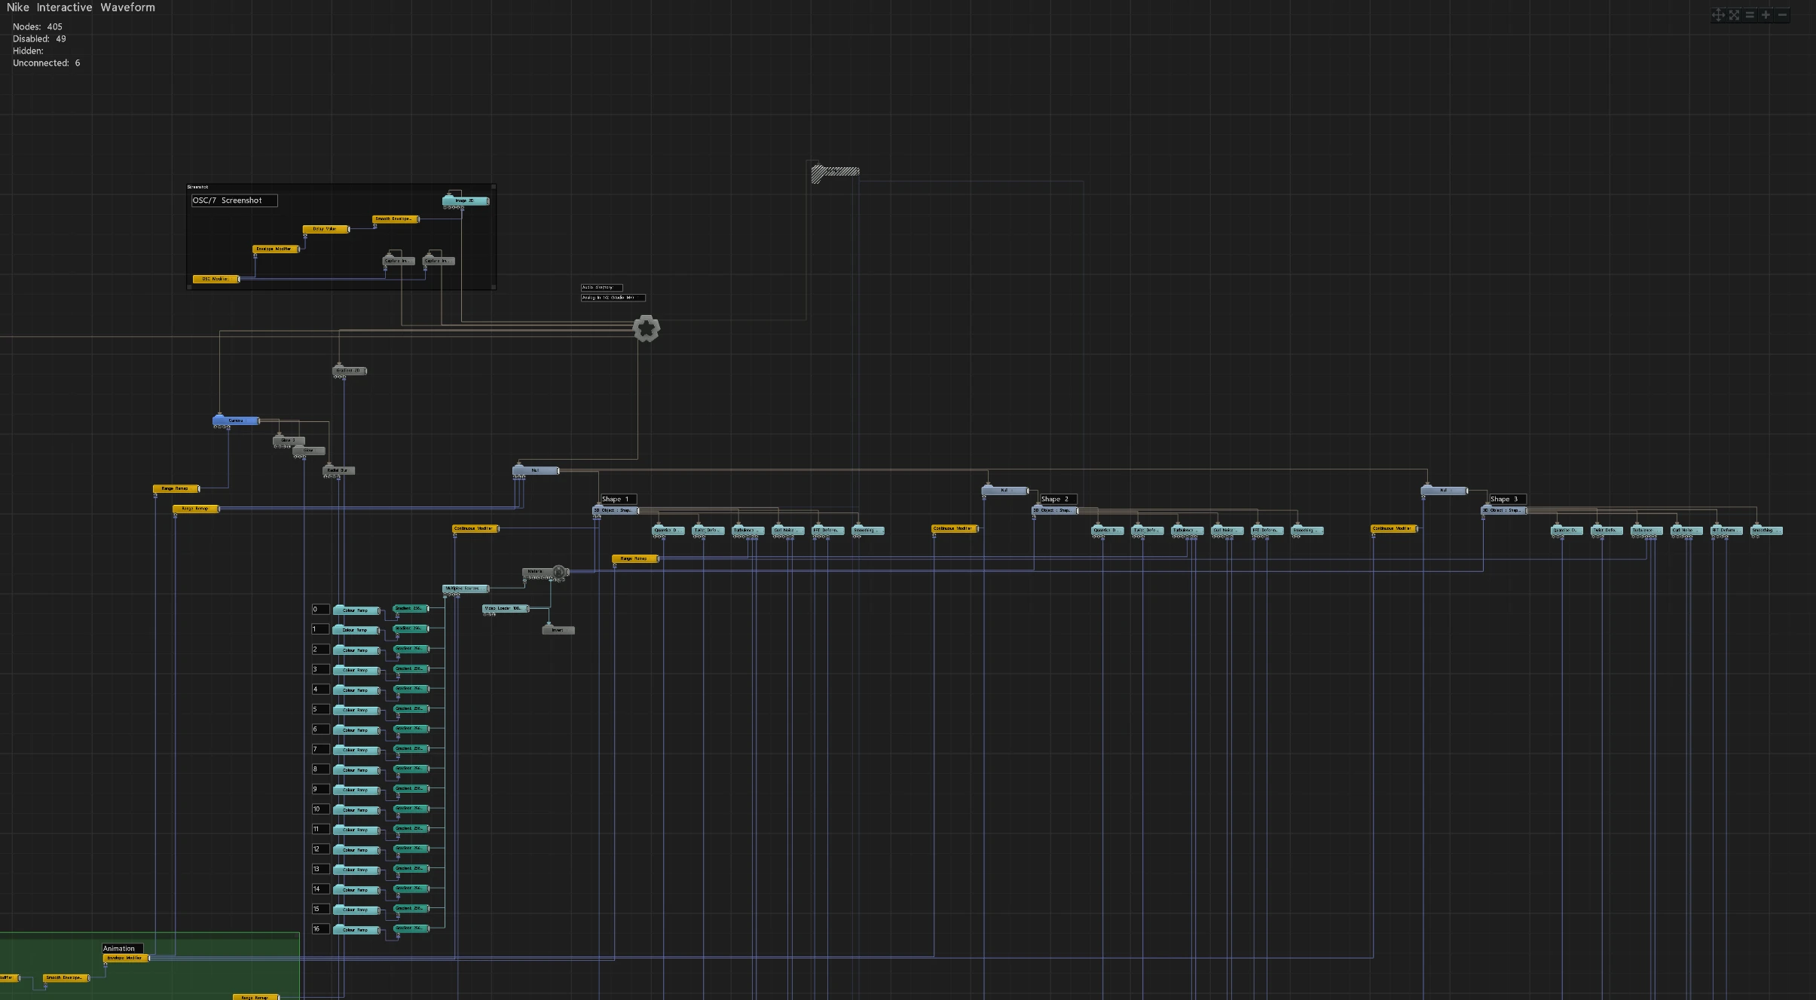Select the Smooth Envelope node in Screenshot group
The image size is (1816, 1000).
(395, 219)
